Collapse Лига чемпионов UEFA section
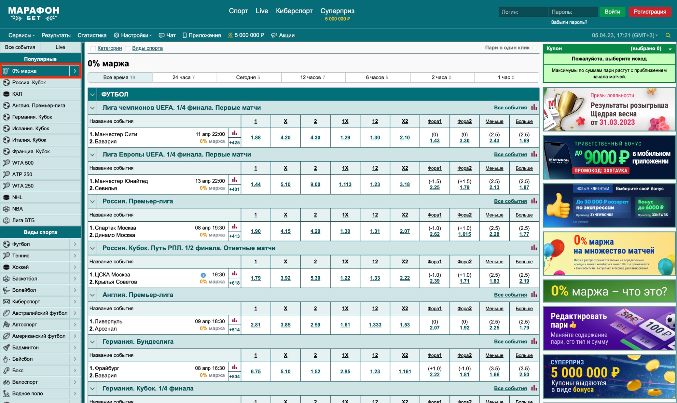Image resolution: width=677 pixels, height=403 pixels. (92, 108)
